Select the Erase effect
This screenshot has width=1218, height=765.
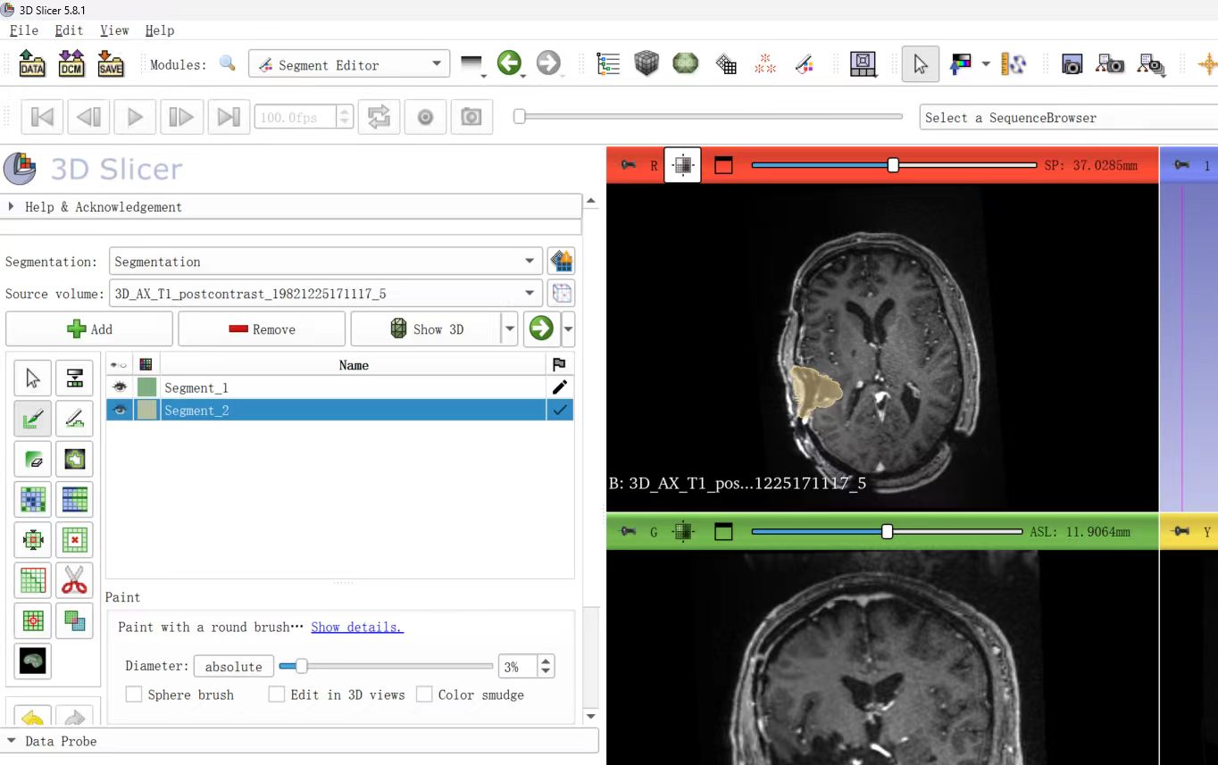(33, 460)
